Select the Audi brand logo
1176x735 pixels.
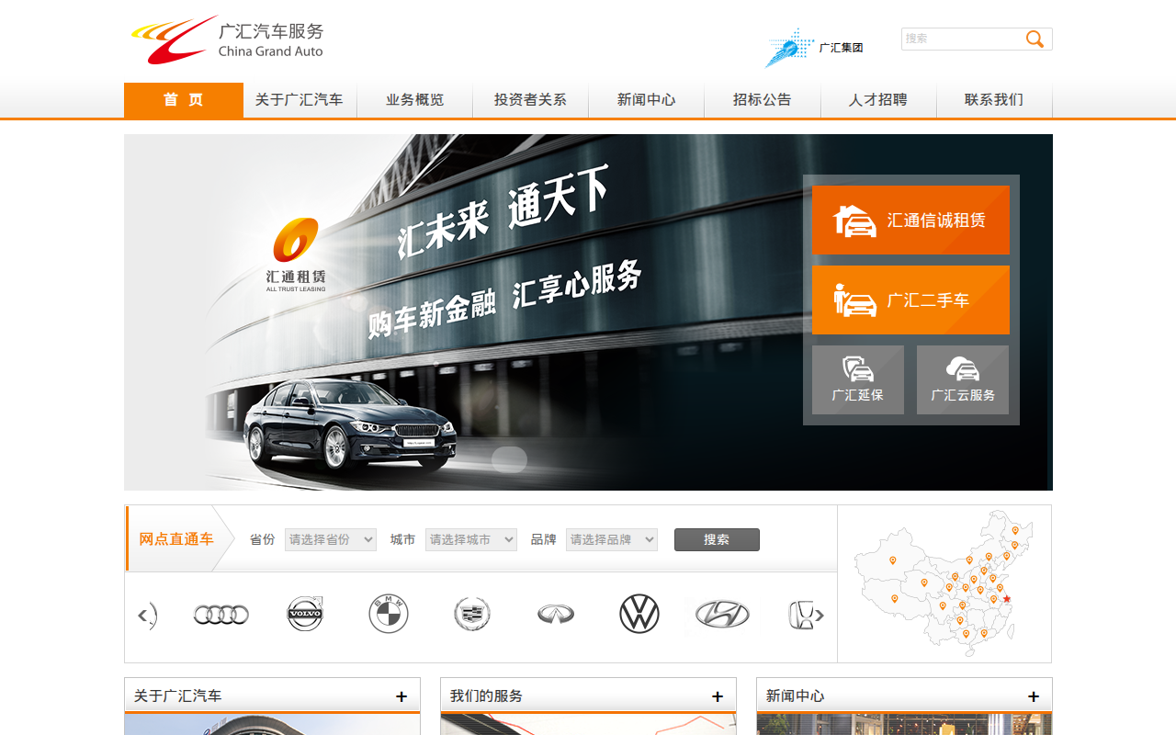pyautogui.click(x=221, y=615)
